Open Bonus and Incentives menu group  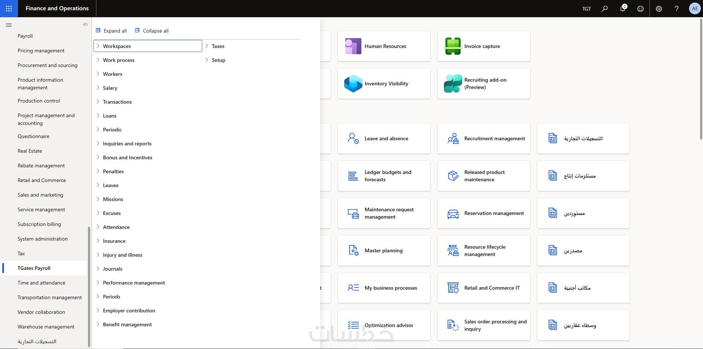148,157
